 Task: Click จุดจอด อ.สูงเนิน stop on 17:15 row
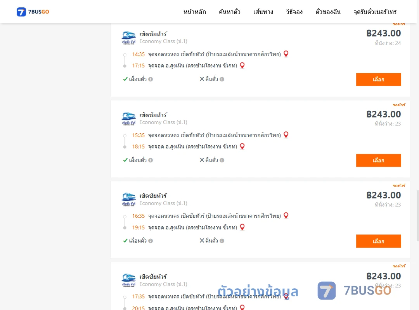click(193, 66)
